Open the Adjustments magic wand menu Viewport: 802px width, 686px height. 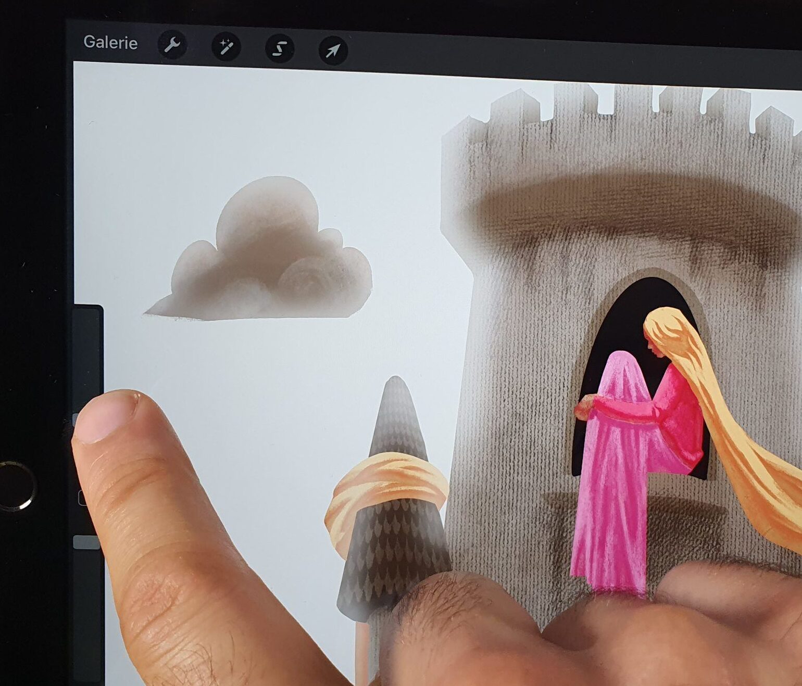point(226,47)
